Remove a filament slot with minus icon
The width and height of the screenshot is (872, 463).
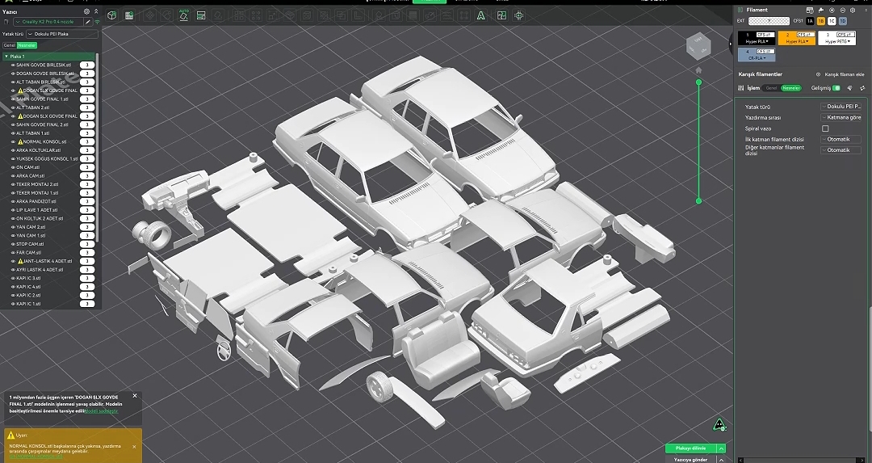coord(842,10)
